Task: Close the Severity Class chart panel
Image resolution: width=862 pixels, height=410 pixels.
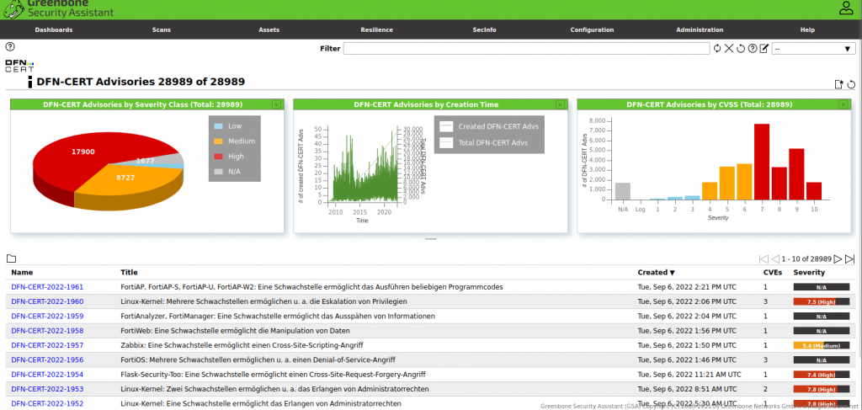Action: pyautogui.click(x=276, y=104)
